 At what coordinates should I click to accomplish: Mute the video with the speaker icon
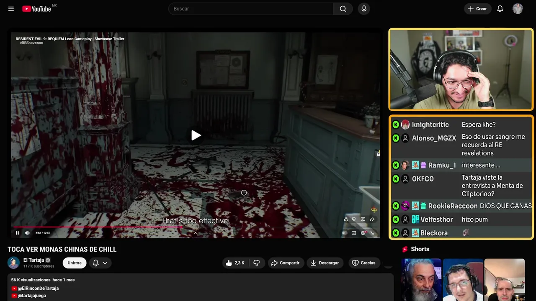[x=27, y=233]
